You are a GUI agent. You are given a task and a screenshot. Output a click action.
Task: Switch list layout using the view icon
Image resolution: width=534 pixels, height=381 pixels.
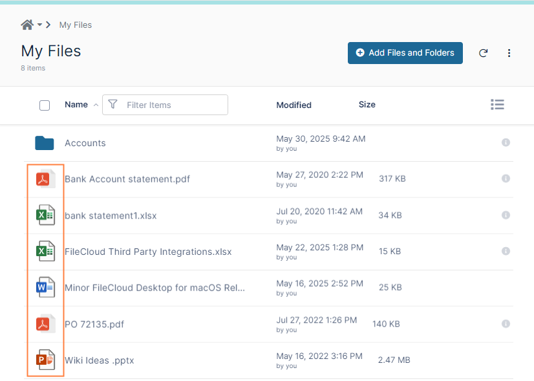pyautogui.click(x=497, y=105)
